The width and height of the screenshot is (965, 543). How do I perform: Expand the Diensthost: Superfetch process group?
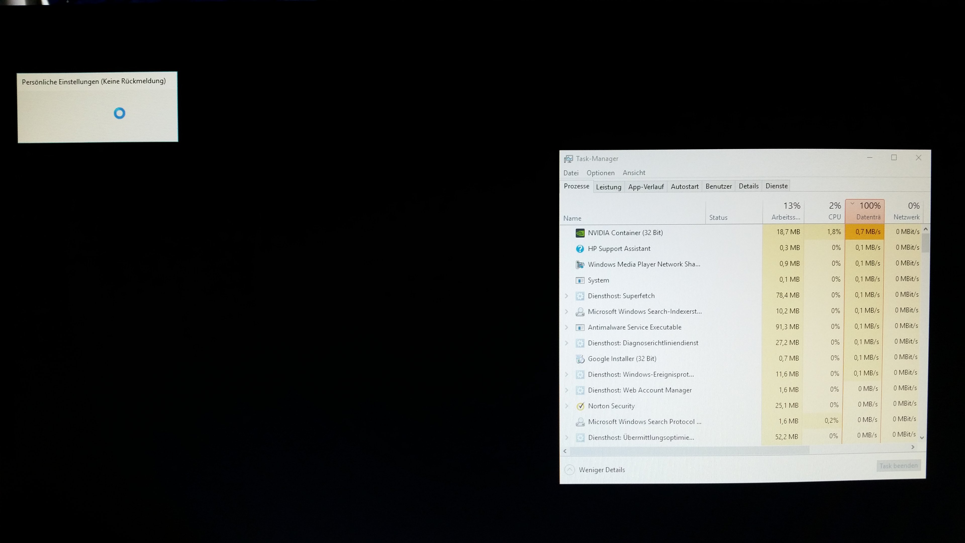coord(566,296)
